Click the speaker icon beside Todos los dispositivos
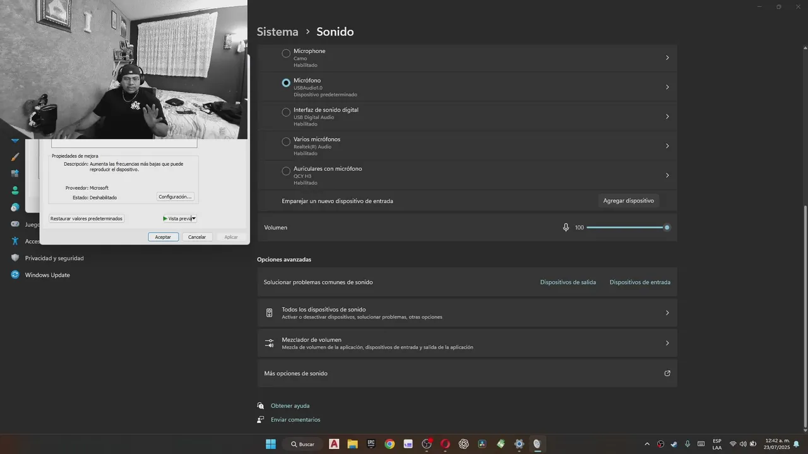The height and width of the screenshot is (454, 808). [x=270, y=313]
